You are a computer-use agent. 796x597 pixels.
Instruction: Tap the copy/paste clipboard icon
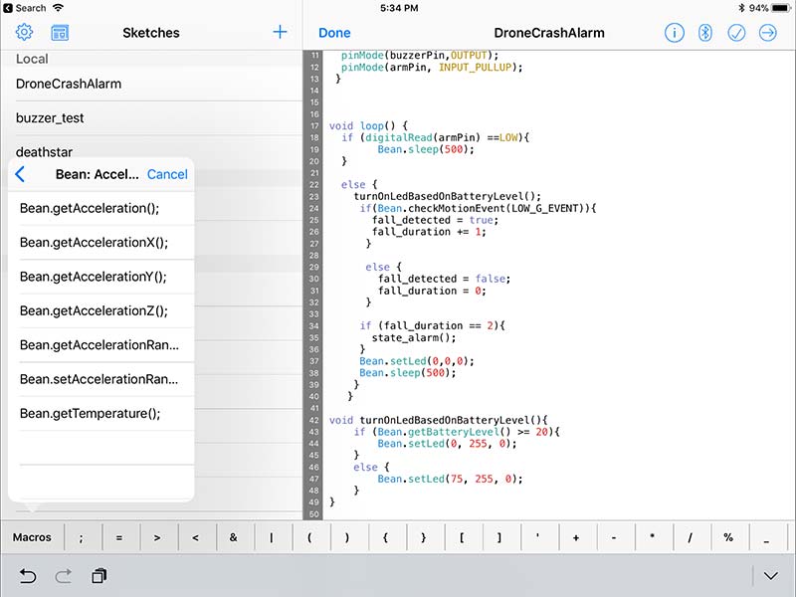coord(99,576)
